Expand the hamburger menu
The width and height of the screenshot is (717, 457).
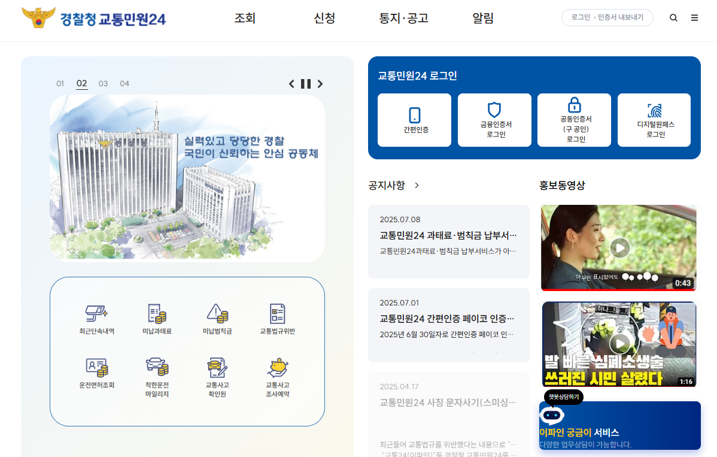[x=694, y=17]
